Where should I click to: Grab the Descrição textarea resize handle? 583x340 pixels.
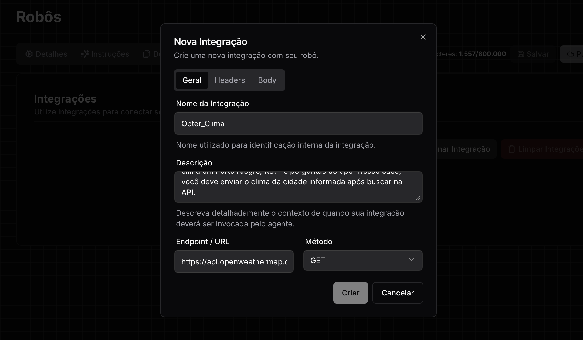418,198
